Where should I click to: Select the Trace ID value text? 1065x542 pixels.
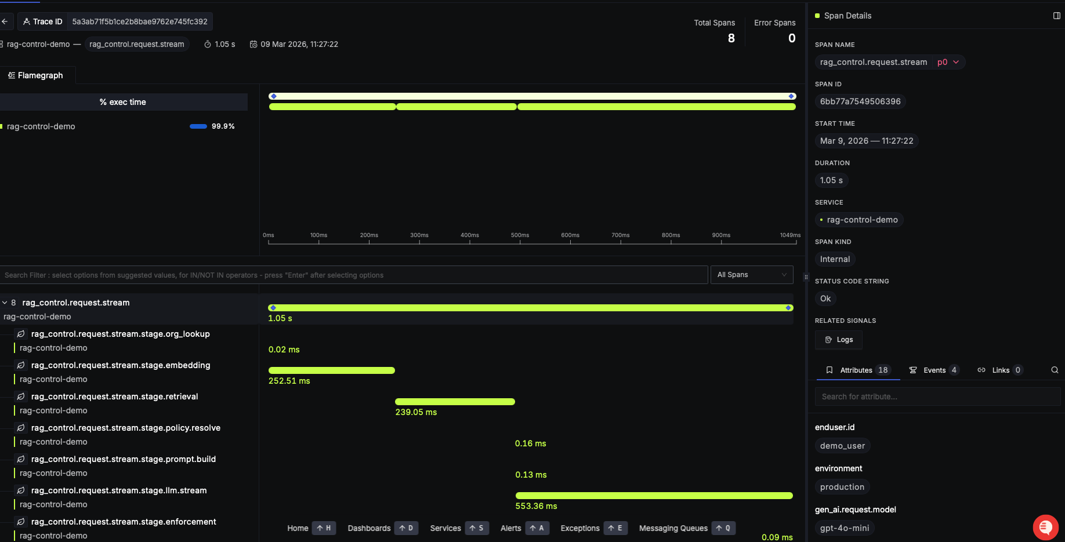point(140,21)
